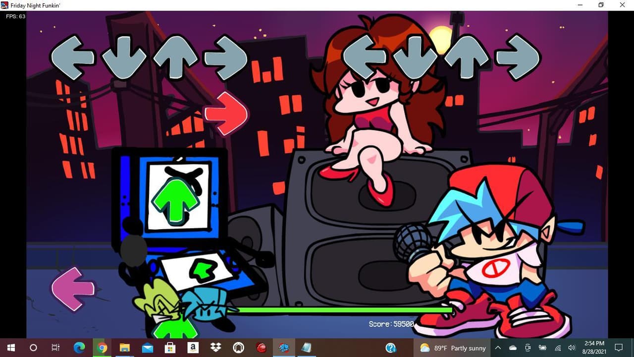Click the opponent's gray down arrow receptor
The height and width of the screenshot is (357, 634).
(124, 58)
